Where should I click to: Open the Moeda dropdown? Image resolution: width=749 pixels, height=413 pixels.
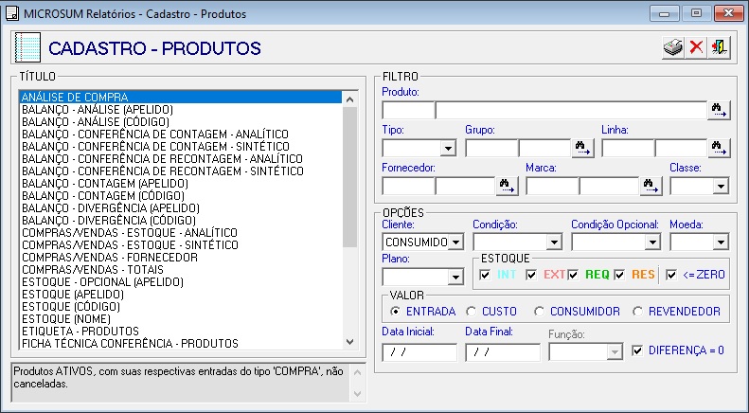pyautogui.click(x=721, y=242)
